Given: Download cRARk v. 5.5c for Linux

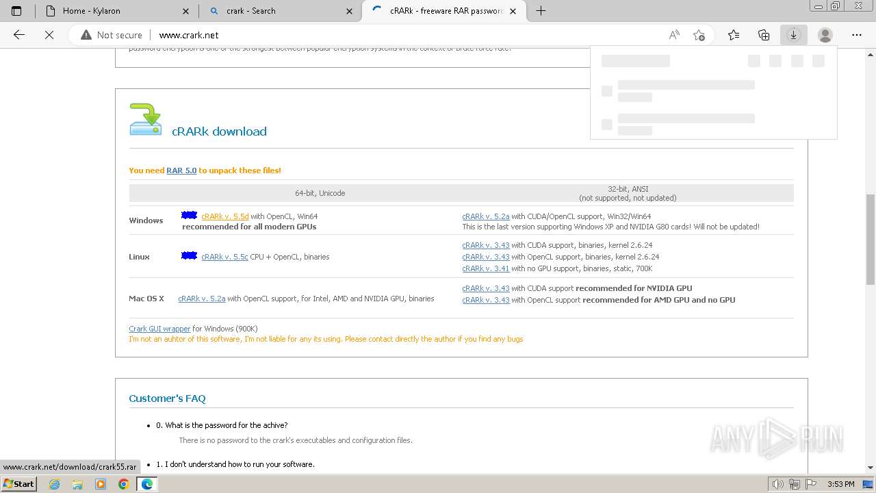Looking at the screenshot, I should point(224,257).
